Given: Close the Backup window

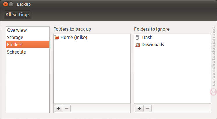Looking at the screenshot, I should pyautogui.click(x=6, y=4).
